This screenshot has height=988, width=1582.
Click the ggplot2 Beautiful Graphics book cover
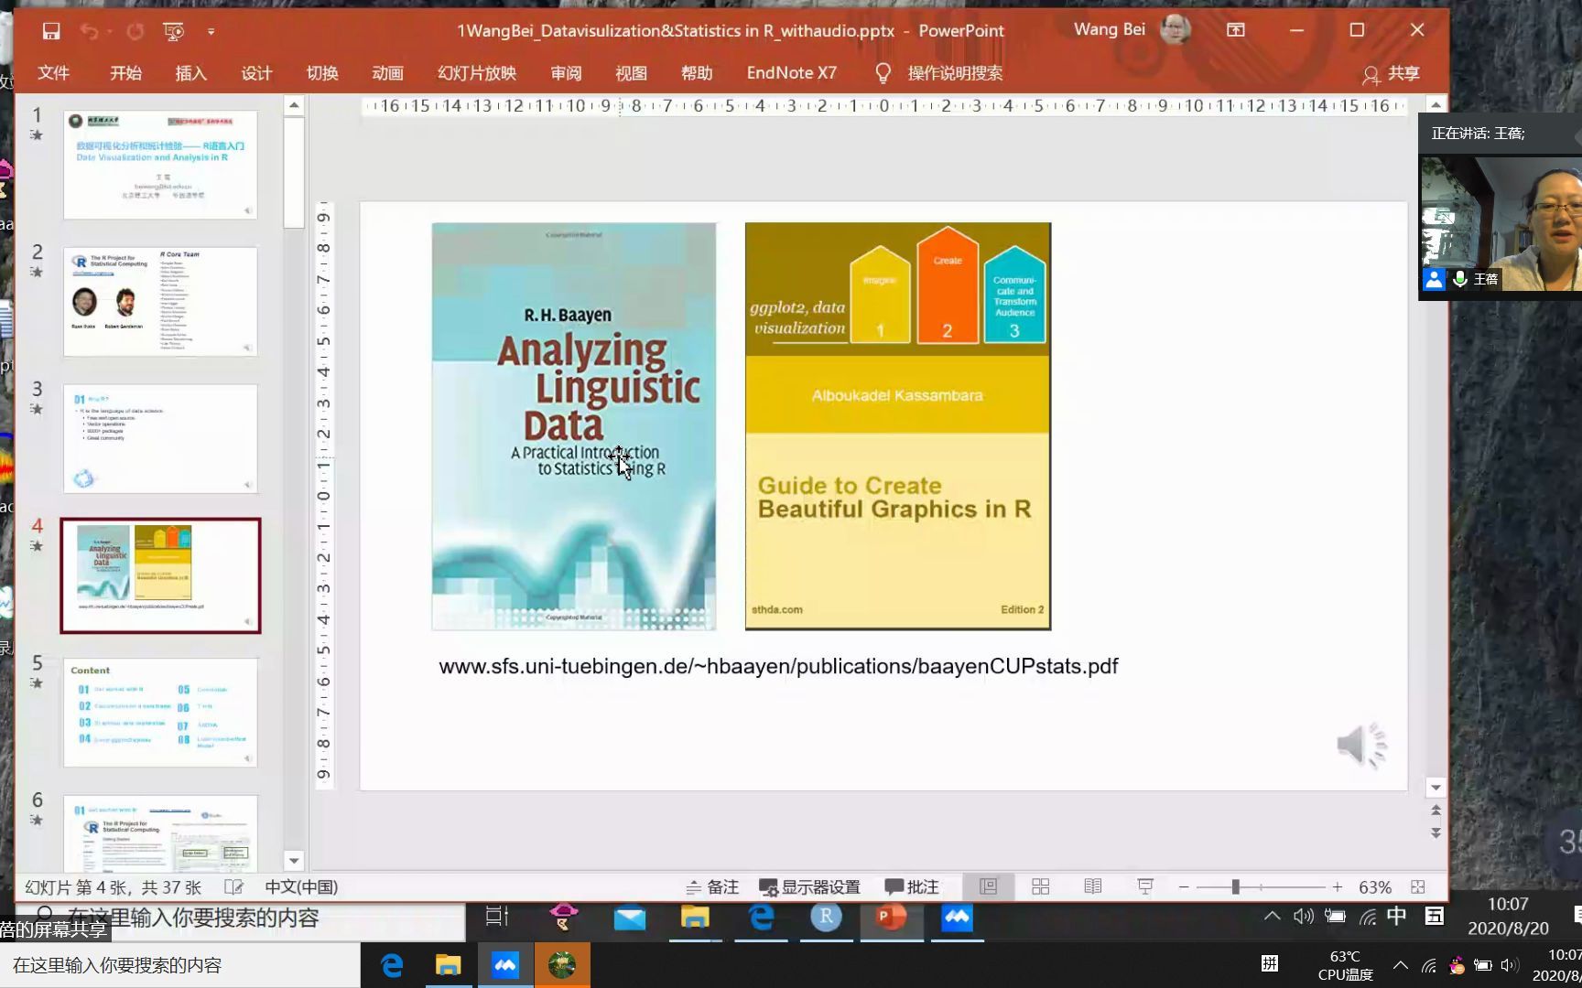[898, 426]
